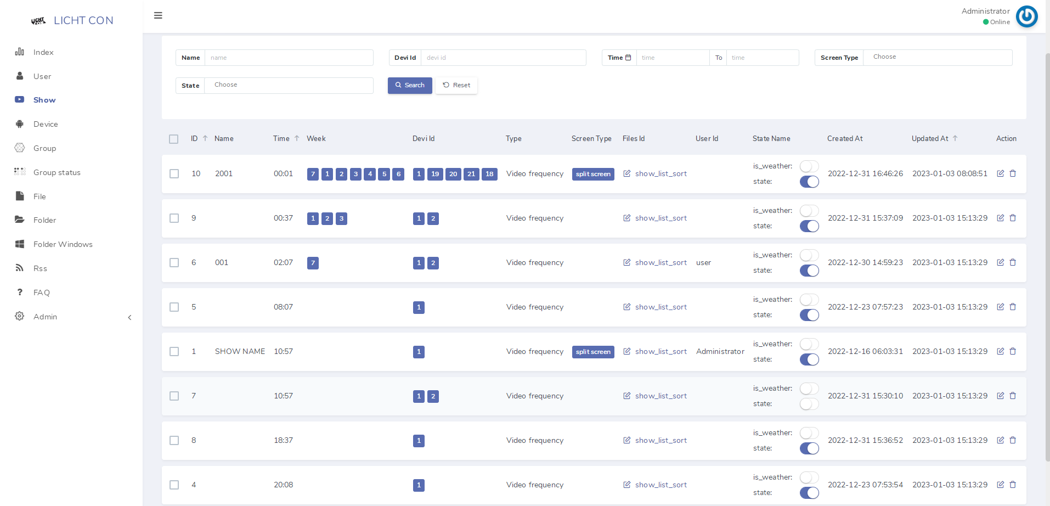This screenshot has height=506, width=1050.
Task: Click delete trash icon for row ID 9
Action: click(1013, 218)
